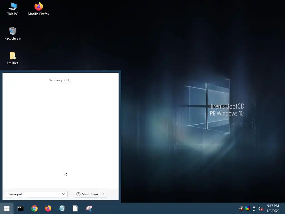Open This PC desktop icon
This screenshot has width=285, height=214.
point(13,9)
